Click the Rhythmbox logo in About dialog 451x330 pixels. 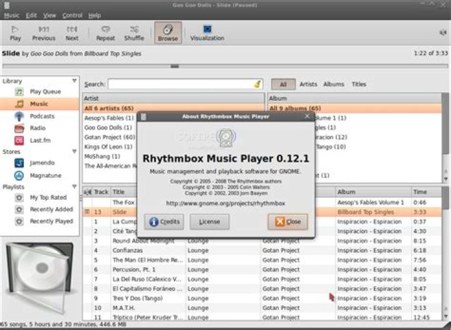226,137
